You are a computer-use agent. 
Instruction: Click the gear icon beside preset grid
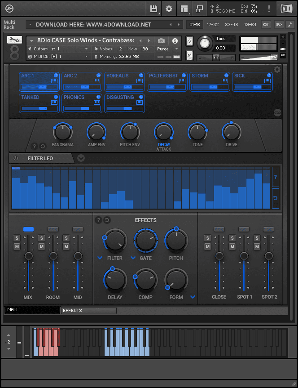point(277,70)
